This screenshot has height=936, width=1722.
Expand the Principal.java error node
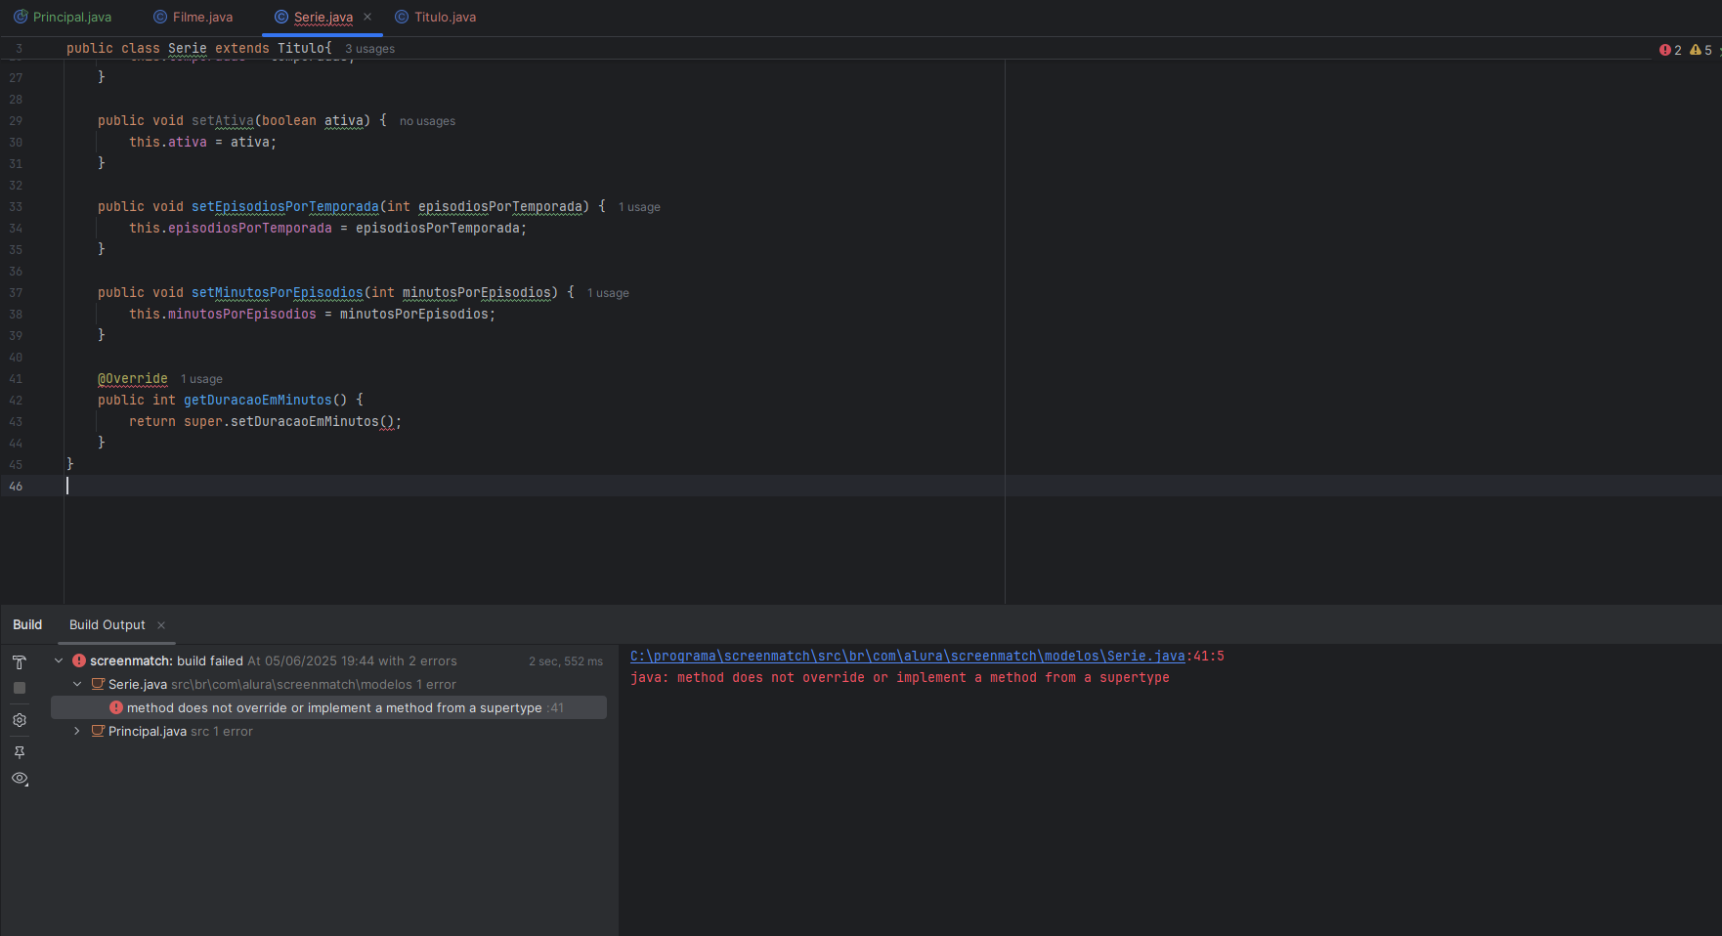(x=77, y=732)
